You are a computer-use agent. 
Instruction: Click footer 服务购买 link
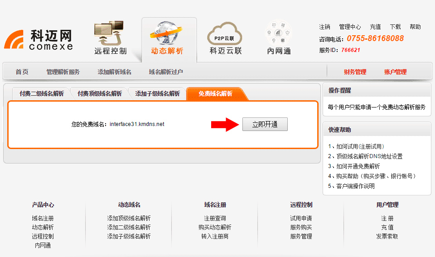301,227
